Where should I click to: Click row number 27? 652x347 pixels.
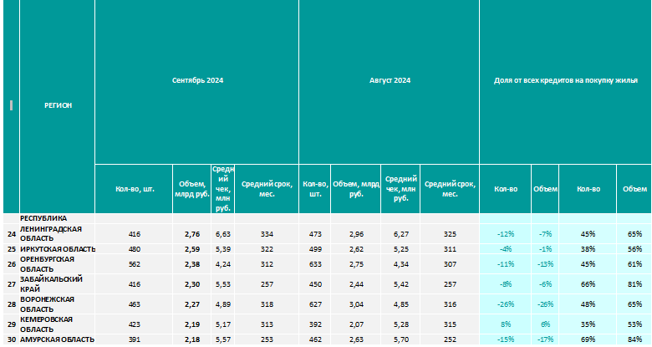pos(12,284)
